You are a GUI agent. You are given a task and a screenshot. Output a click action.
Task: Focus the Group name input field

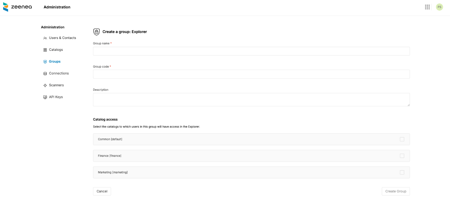[251, 51]
